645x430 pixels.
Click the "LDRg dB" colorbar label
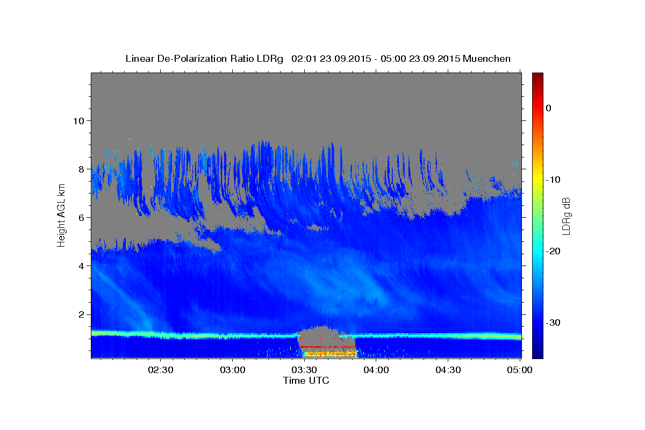pos(566,216)
